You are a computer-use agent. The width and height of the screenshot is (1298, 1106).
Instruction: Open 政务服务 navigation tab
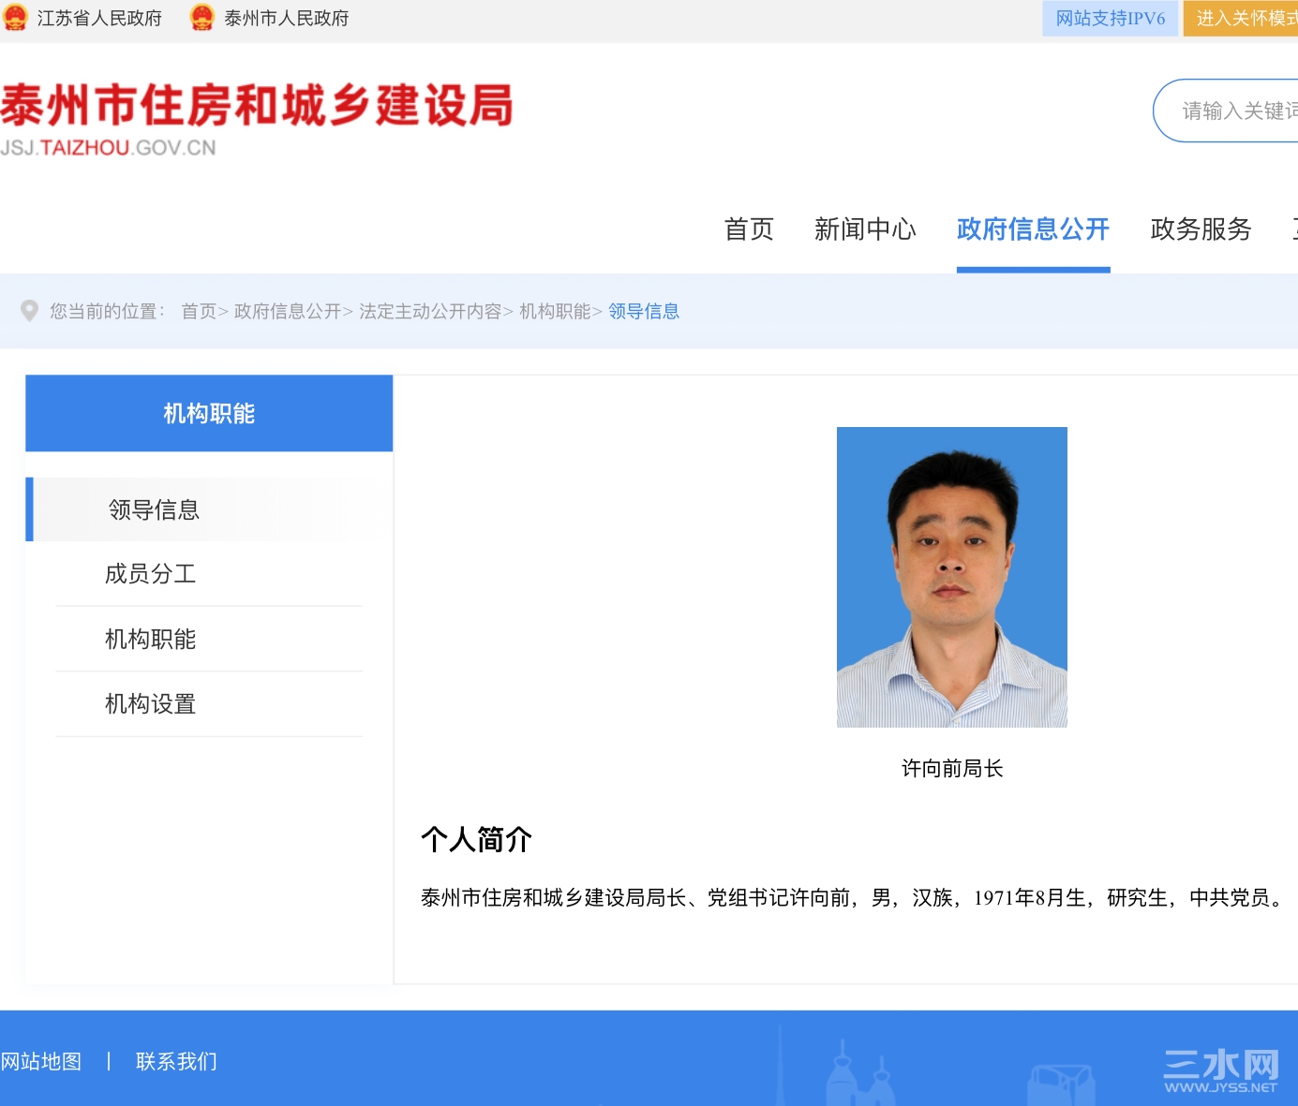click(x=1201, y=229)
